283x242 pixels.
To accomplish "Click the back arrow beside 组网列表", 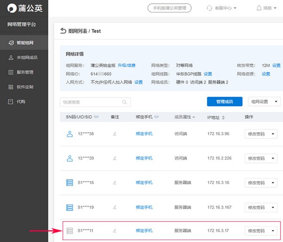I will pos(63,31).
